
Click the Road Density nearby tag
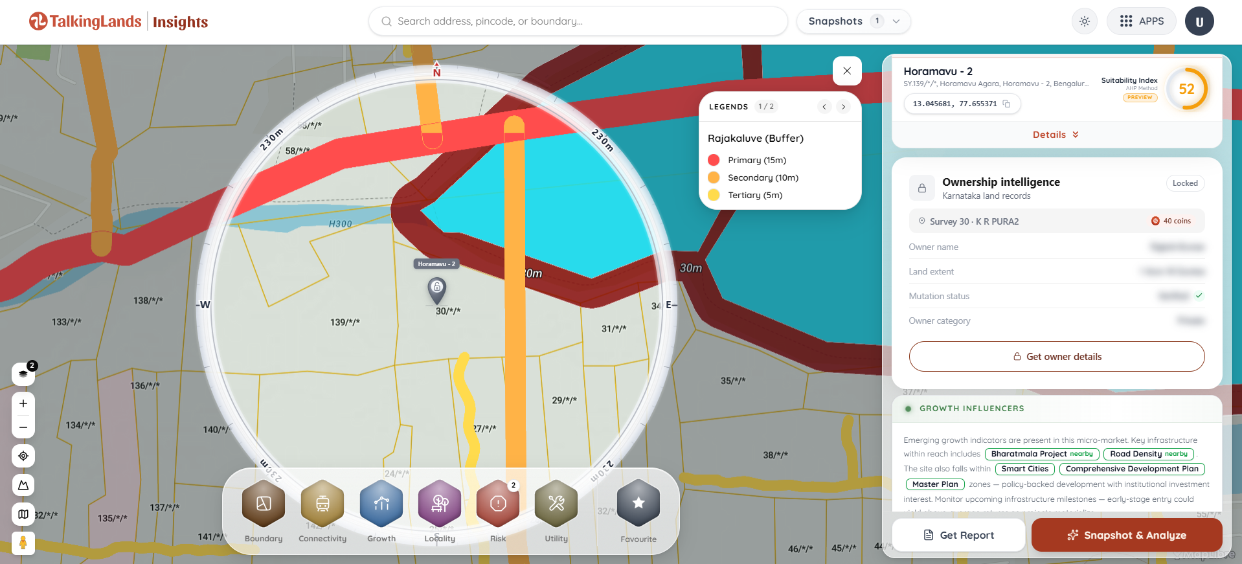1149,454
